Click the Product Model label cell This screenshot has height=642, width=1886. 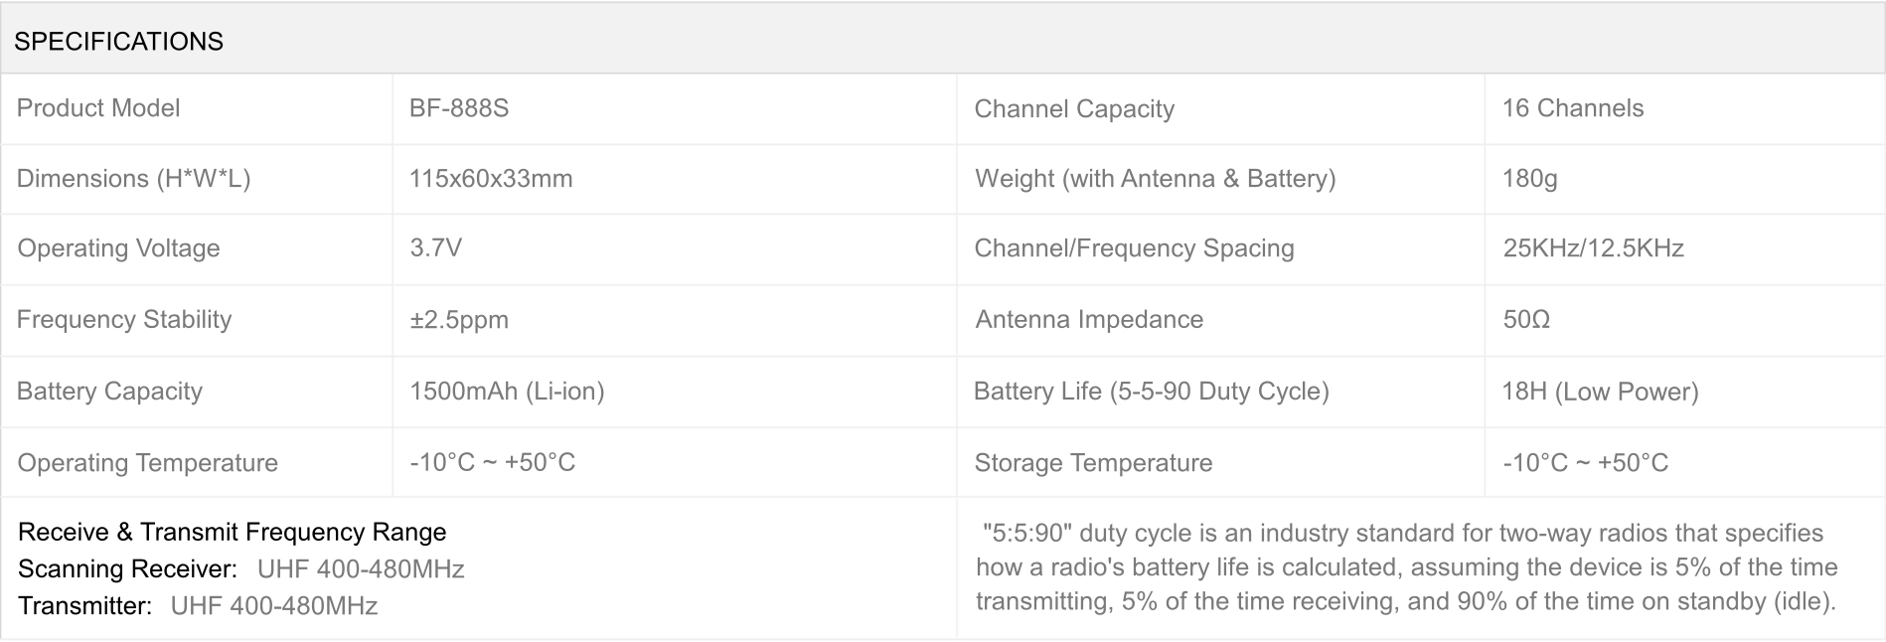click(98, 108)
